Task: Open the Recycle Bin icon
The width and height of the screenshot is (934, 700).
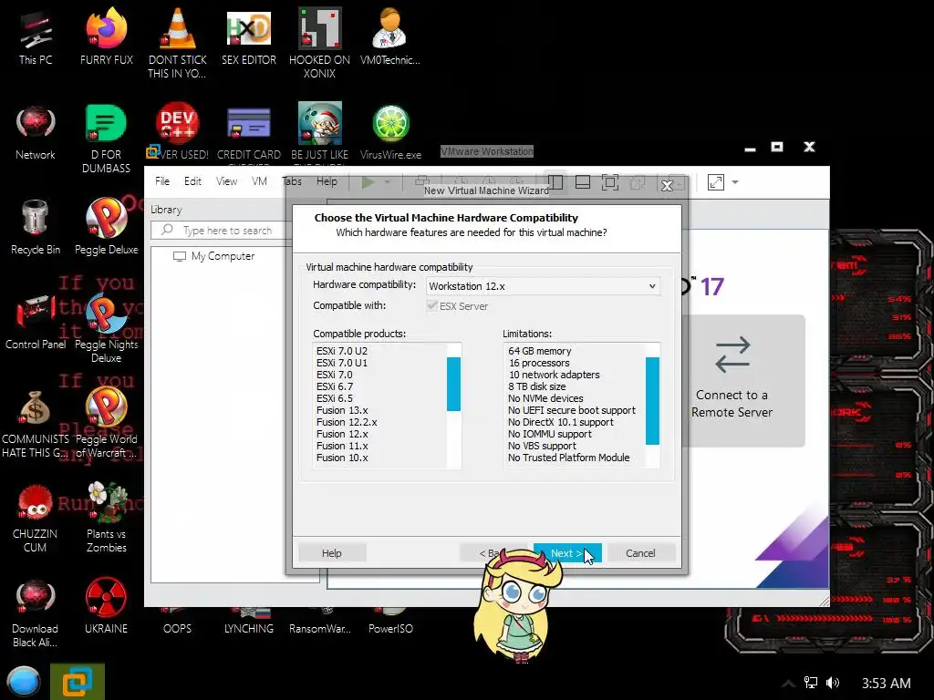Action: 36,227
